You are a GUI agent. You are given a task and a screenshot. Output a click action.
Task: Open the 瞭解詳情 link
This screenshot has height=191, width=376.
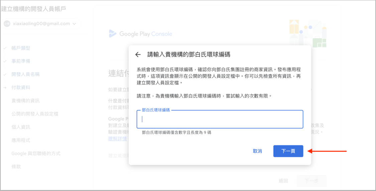[118, 139]
